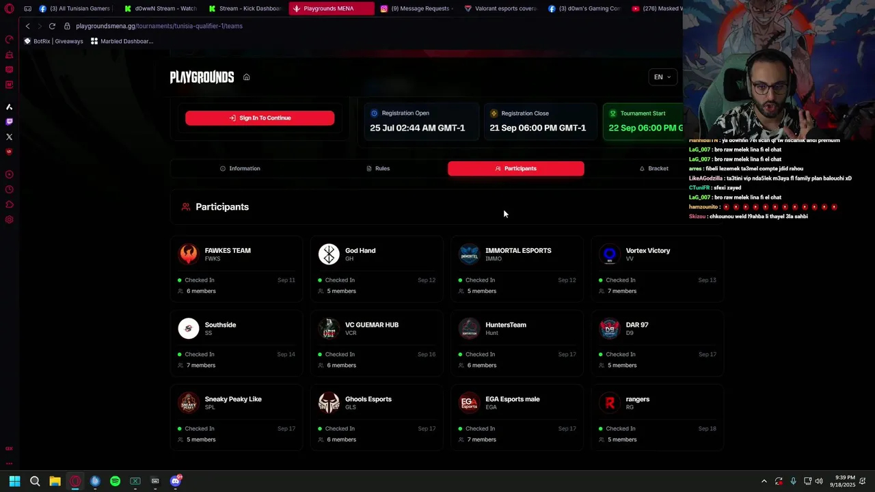
Task: Open the Bracket tab
Action: 654,169
